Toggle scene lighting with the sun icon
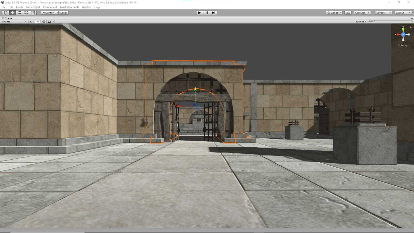 [x=38, y=22]
